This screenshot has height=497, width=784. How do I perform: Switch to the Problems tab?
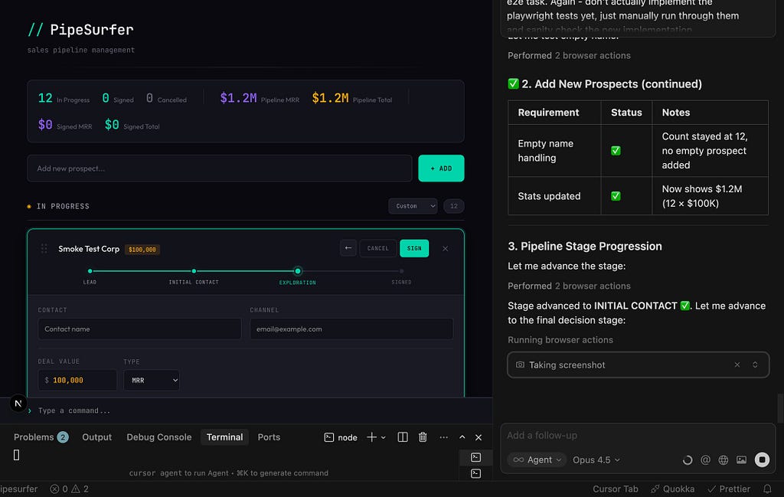tap(41, 437)
